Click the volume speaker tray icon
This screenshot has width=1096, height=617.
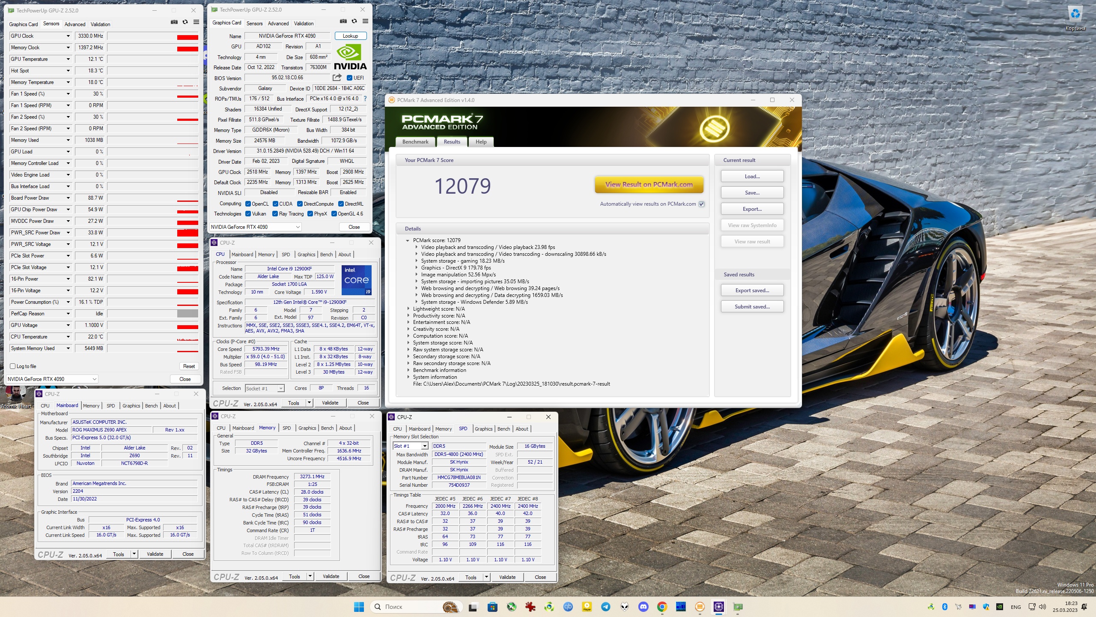pyautogui.click(x=1042, y=607)
